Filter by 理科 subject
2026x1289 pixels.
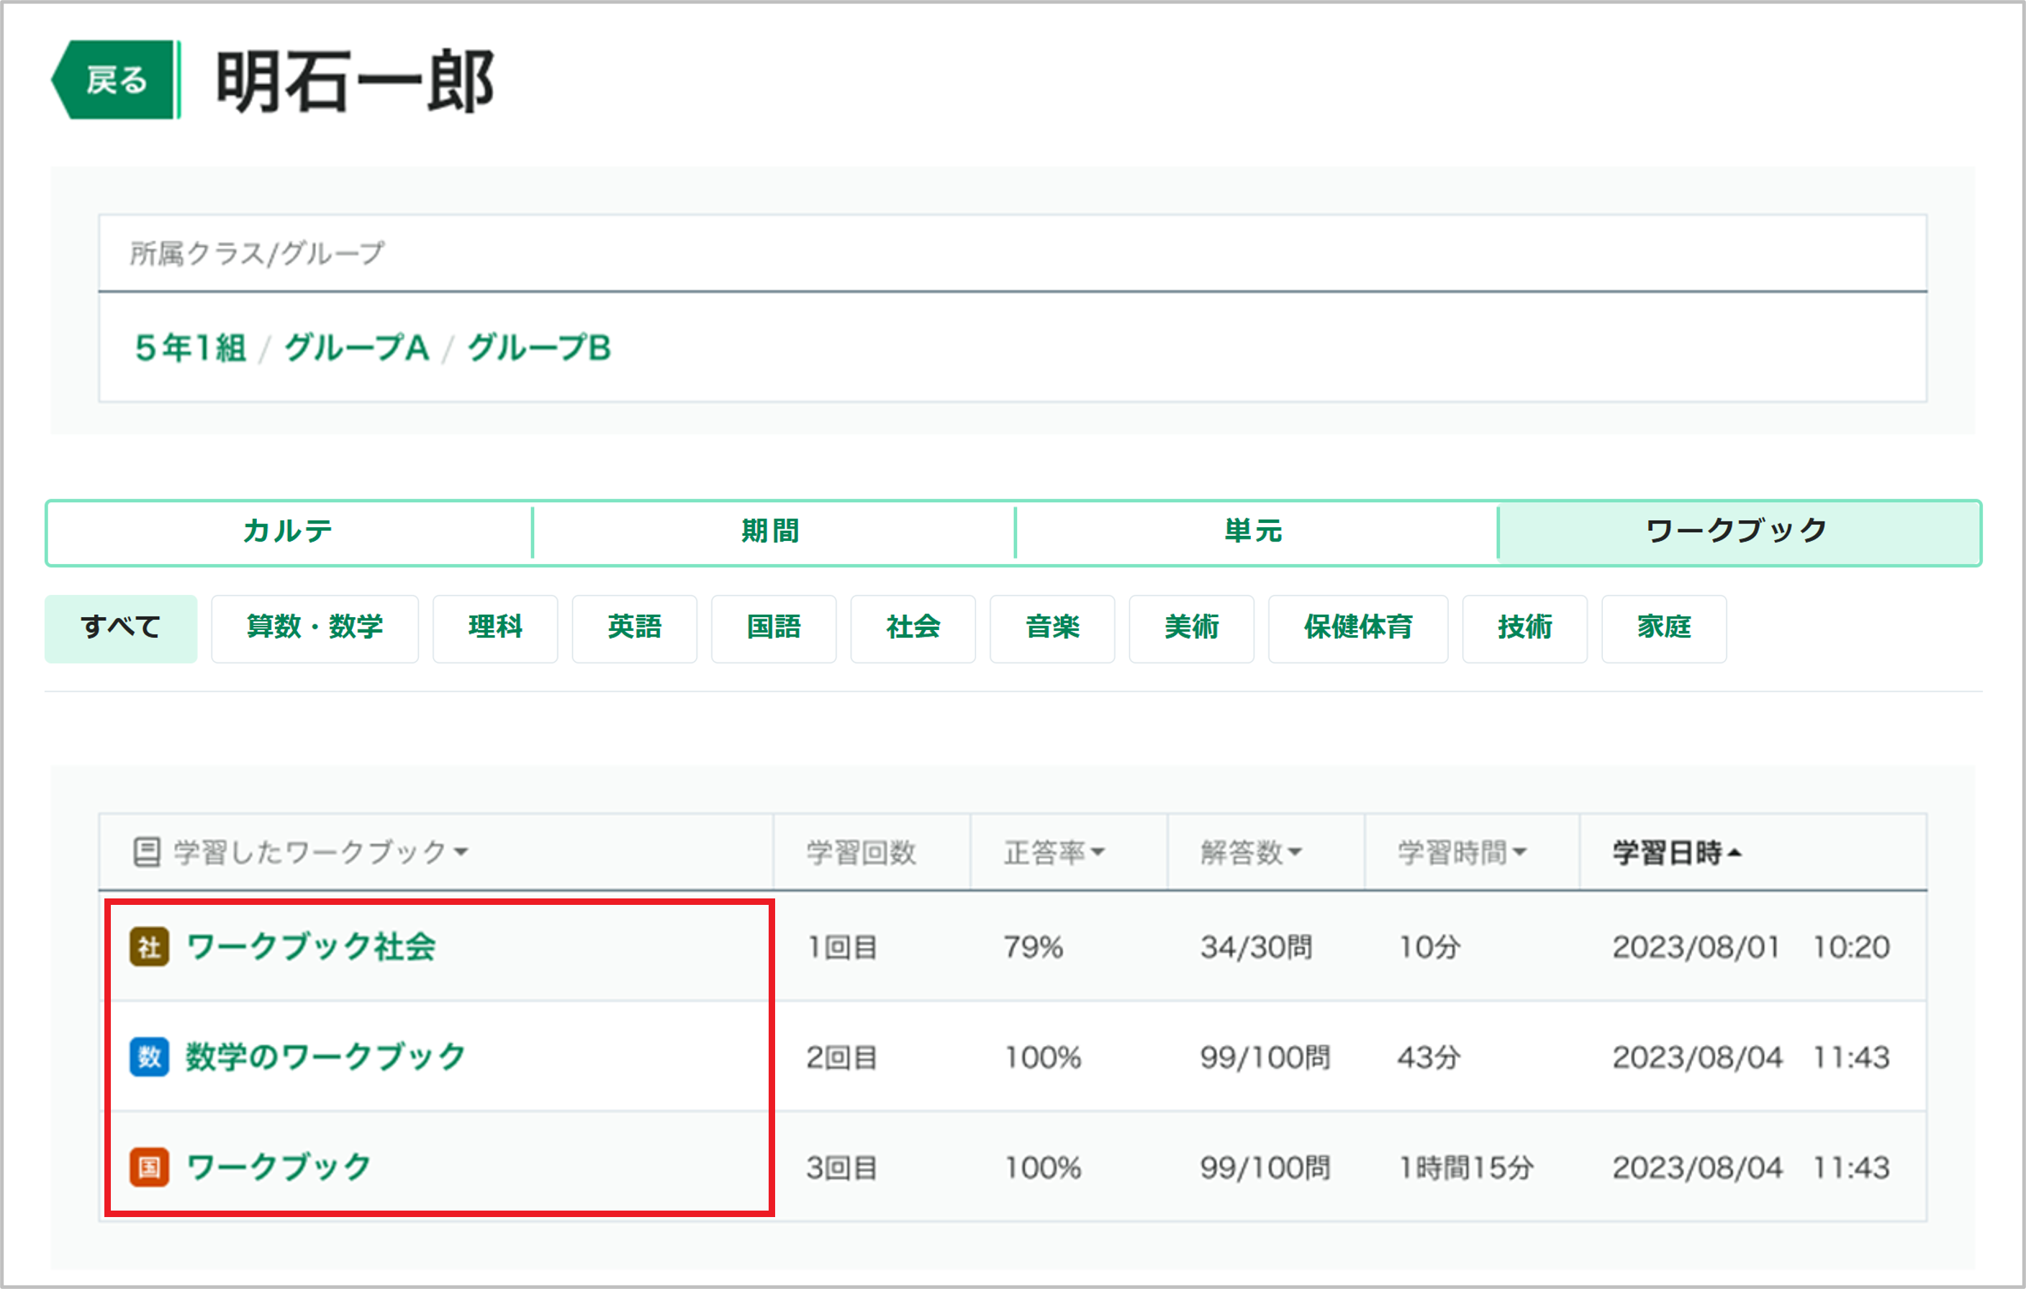[x=494, y=628]
